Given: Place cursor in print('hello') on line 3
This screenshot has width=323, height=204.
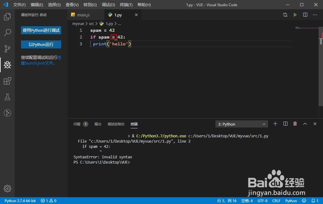Looking at the screenshot, I should (x=112, y=44).
